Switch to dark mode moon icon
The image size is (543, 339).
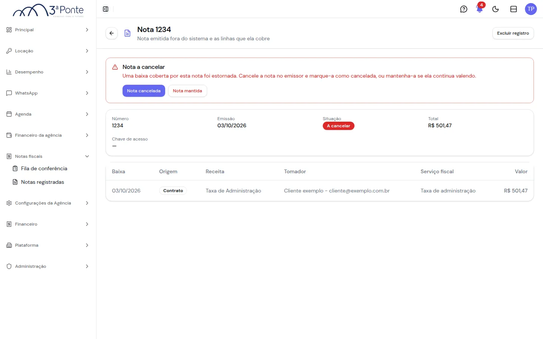[495, 9]
